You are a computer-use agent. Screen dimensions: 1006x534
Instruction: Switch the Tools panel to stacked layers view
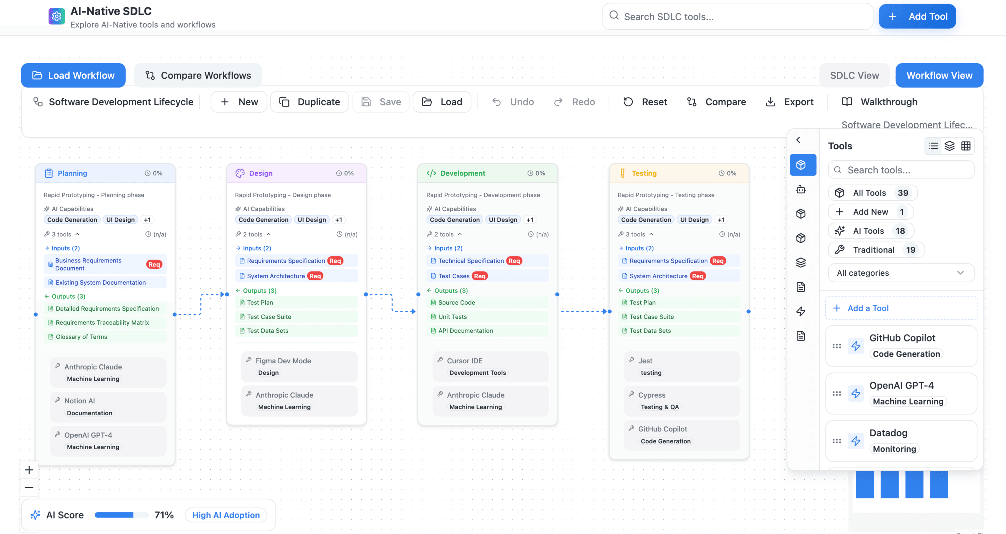(949, 146)
